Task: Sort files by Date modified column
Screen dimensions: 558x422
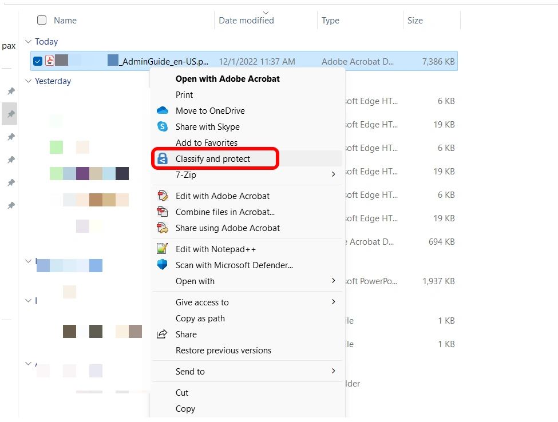Action: [246, 20]
